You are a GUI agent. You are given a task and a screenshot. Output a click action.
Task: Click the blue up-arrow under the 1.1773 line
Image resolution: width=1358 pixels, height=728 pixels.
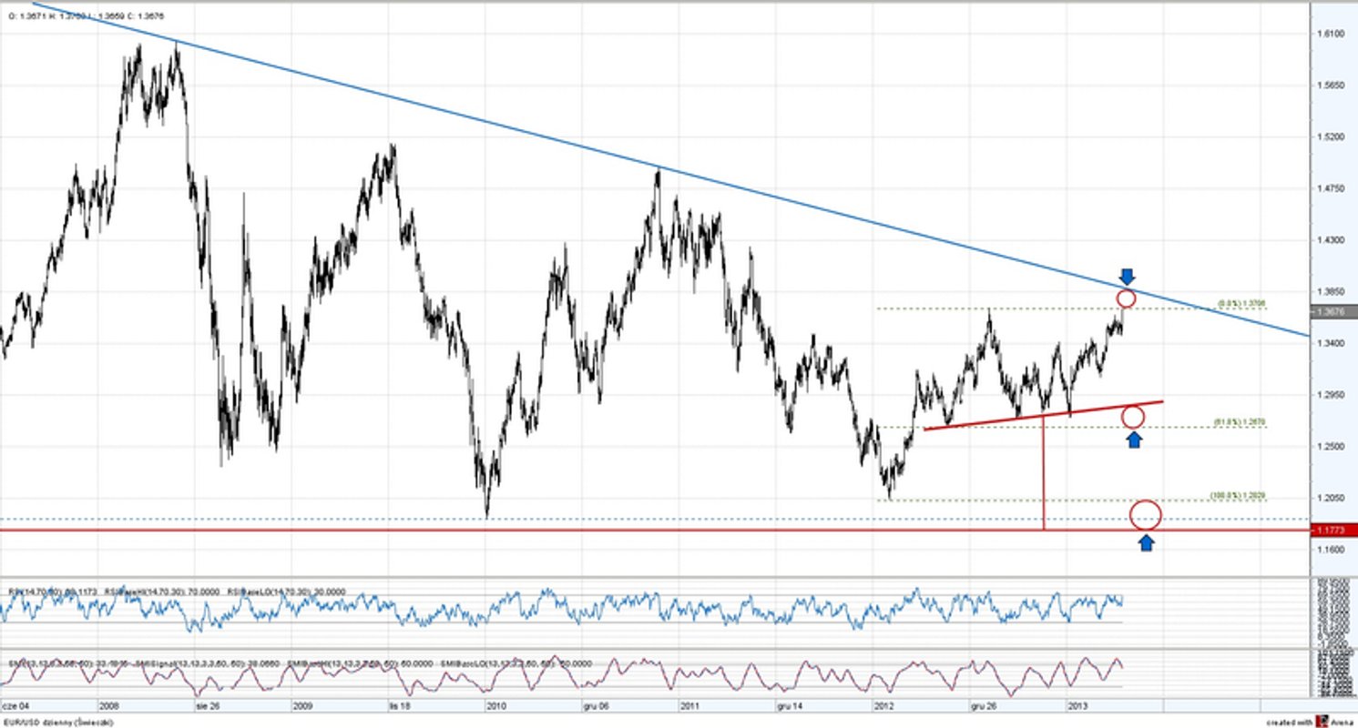pyautogui.click(x=1148, y=541)
